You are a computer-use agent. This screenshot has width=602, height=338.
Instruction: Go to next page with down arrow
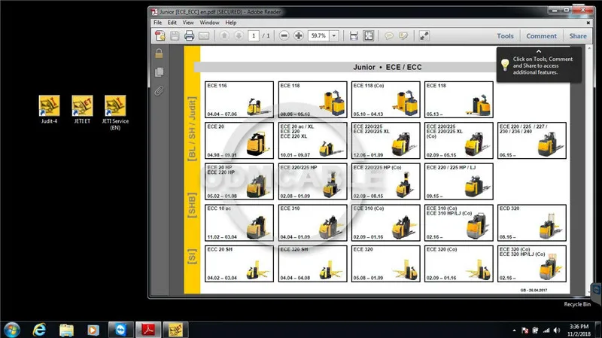pyautogui.click(x=239, y=35)
